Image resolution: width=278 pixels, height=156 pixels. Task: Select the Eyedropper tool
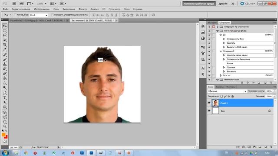(5, 49)
